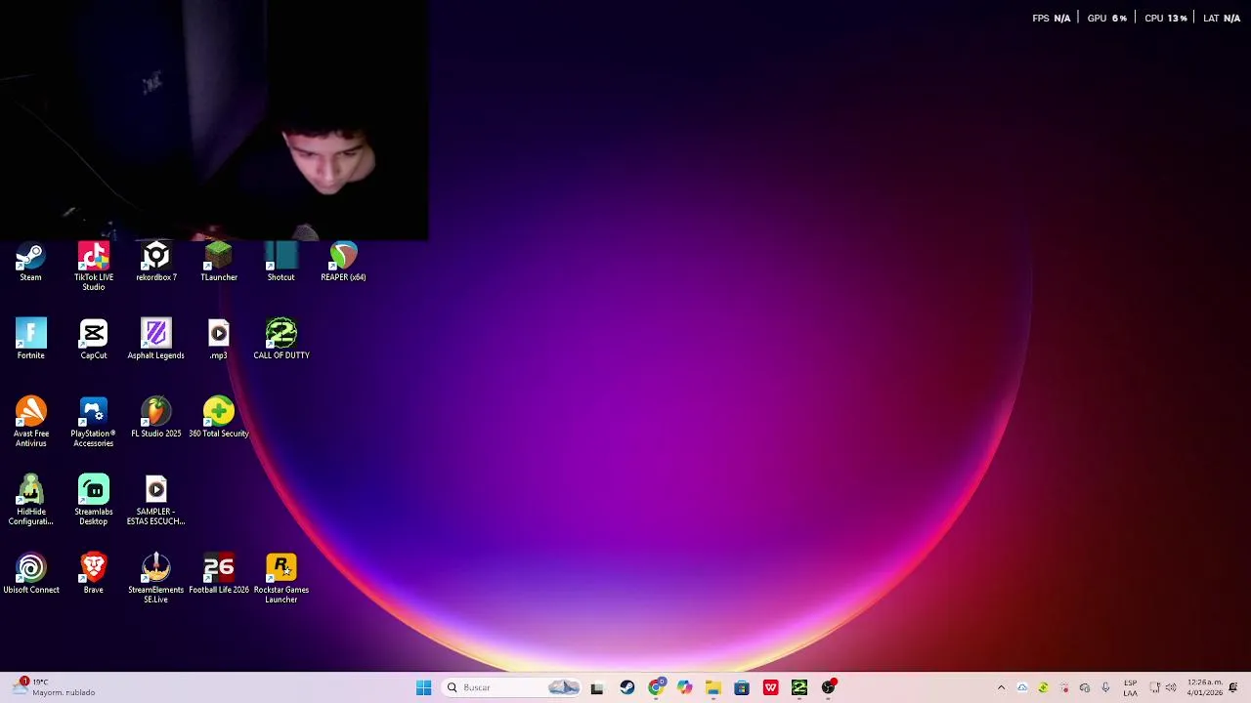Open the notification bell icon

(x=1233, y=687)
